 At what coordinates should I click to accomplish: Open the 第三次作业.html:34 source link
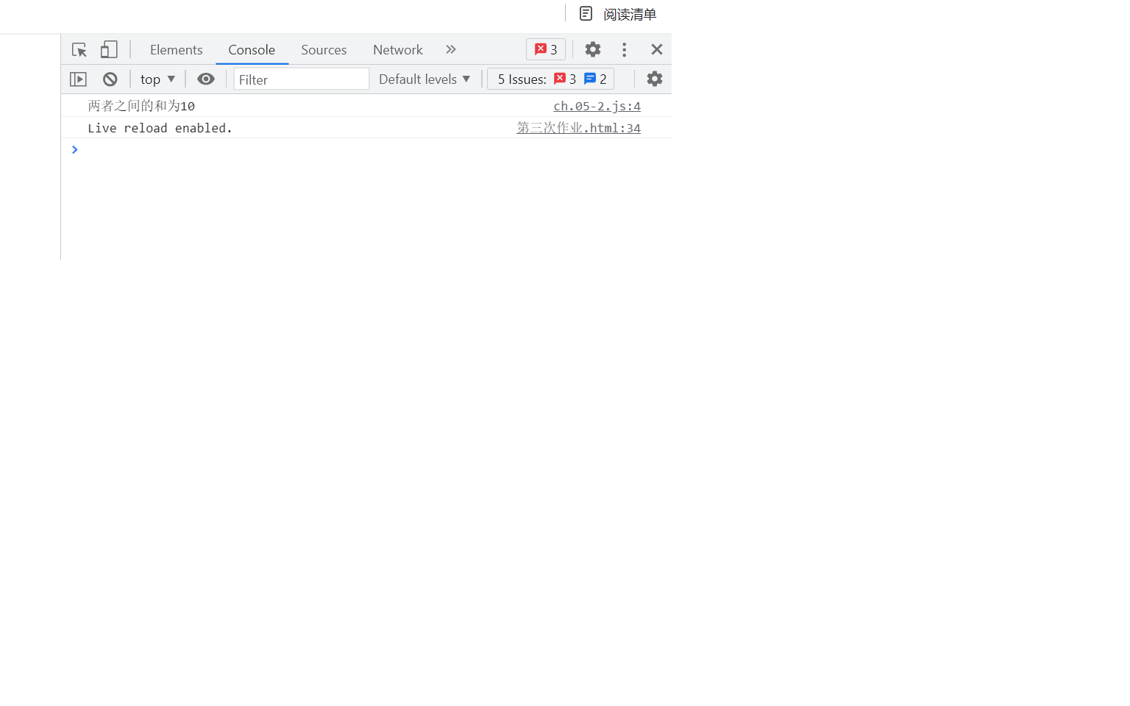(x=578, y=127)
